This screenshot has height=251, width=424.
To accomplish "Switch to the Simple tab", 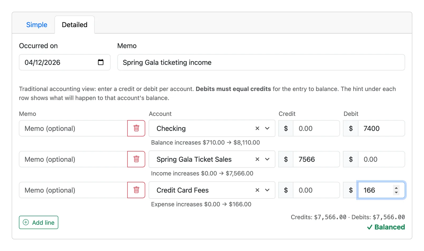I will pos(37,25).
